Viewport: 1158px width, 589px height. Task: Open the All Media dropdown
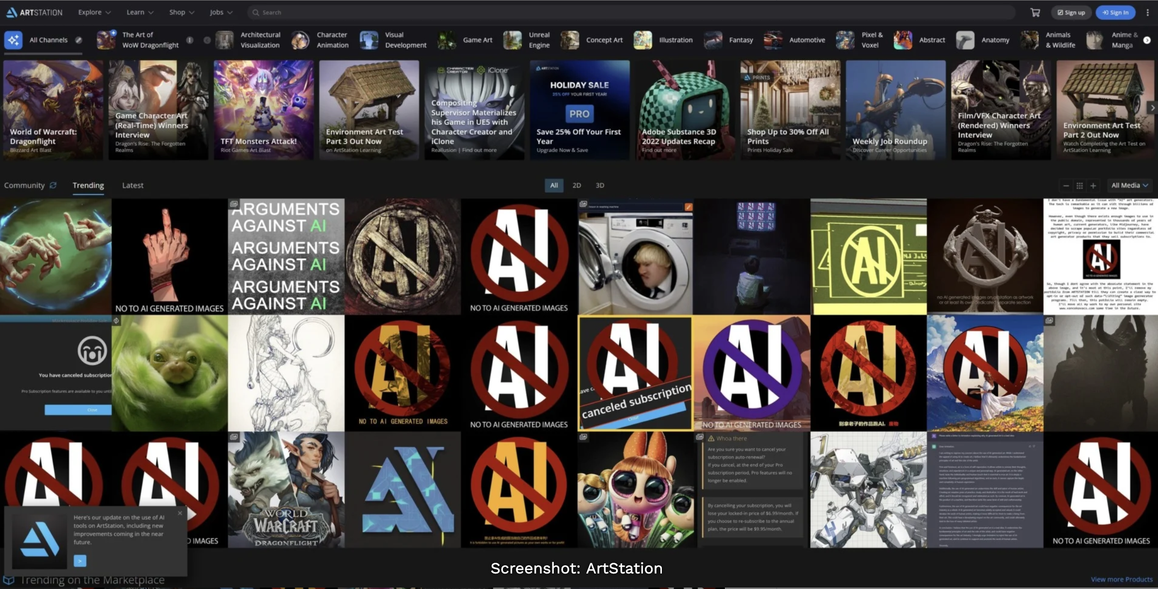coord(1129,185)
